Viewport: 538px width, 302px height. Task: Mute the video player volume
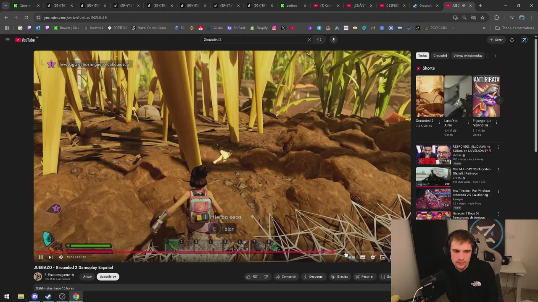(61, 257)
